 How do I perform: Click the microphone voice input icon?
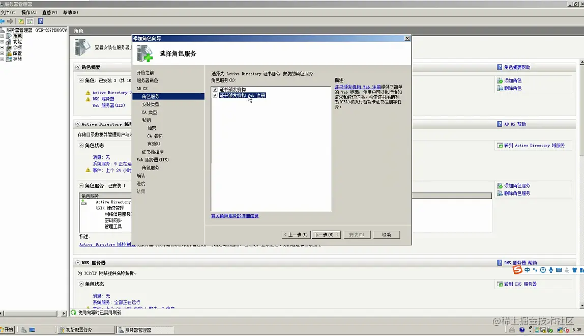coord(551,270)
